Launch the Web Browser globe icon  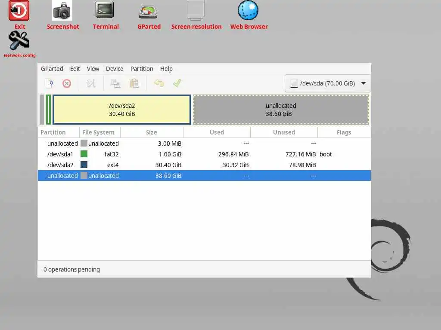click(x=248, y=10)
